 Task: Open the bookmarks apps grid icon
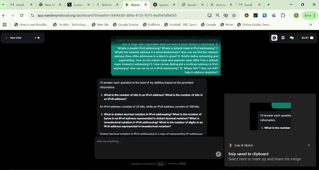[x=5, y=24]
